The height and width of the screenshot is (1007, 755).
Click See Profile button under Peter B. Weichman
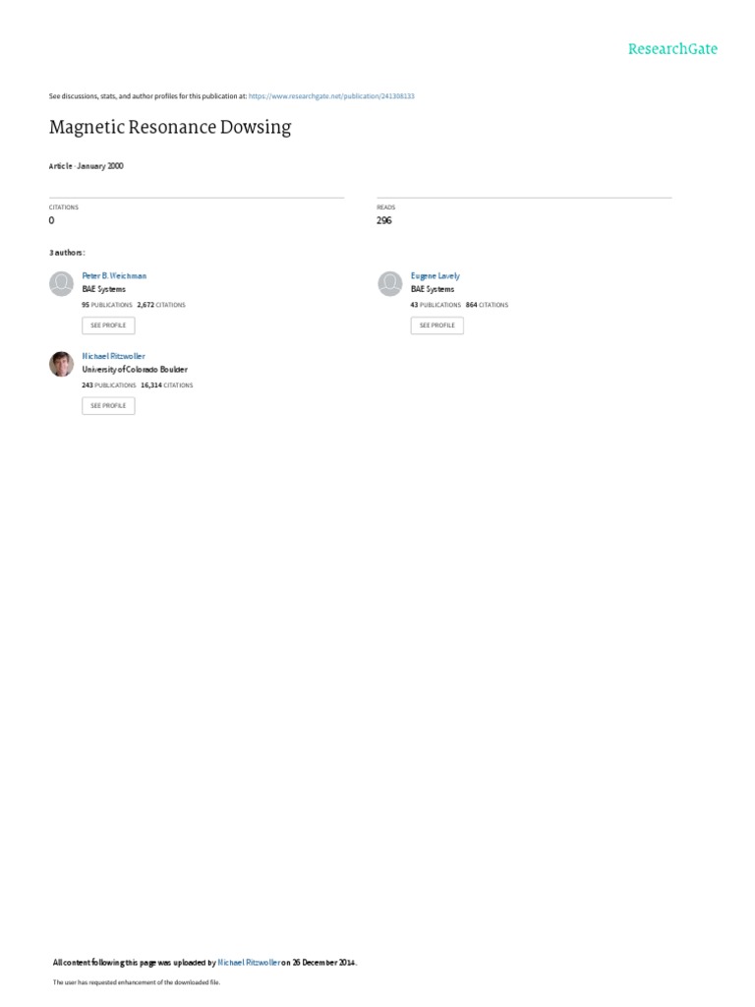108,326
